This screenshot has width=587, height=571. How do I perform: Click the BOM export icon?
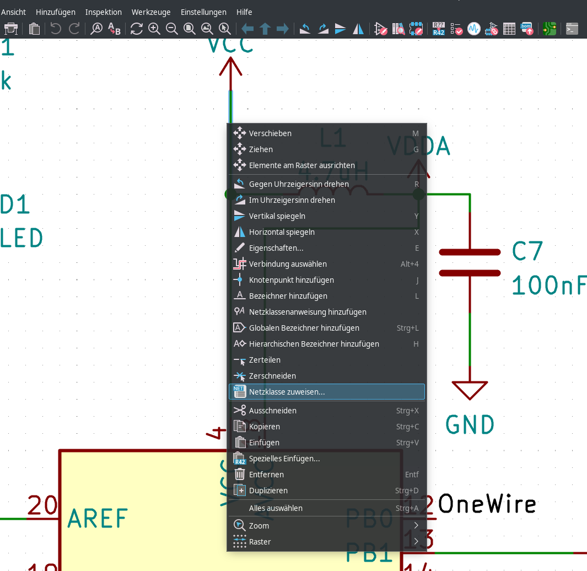coord(527,29)
